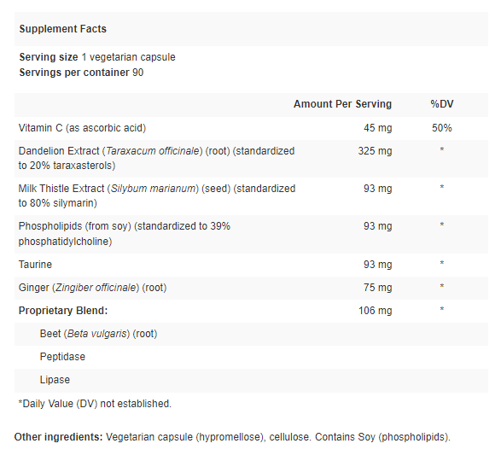Click the Ginger (Zingiber officinale) row
This screenshot has width=501, height=461.
(x=251, y=288)
